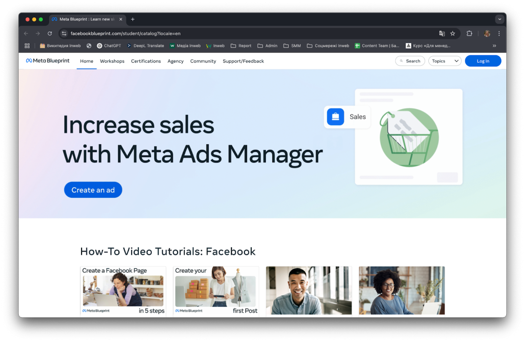Expand the Topics dropdown
Viewport: 525px width, 342px height.
click(445, 61)
